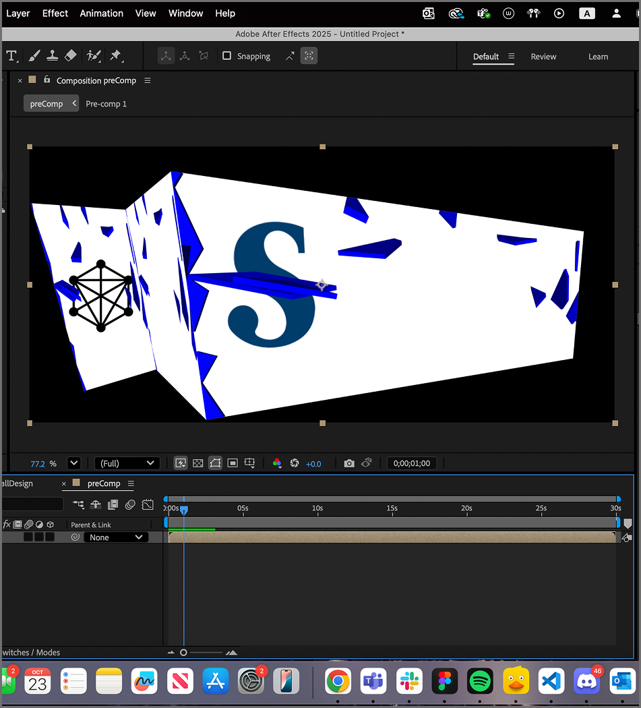Select the Puppet Pin tool

115,56
